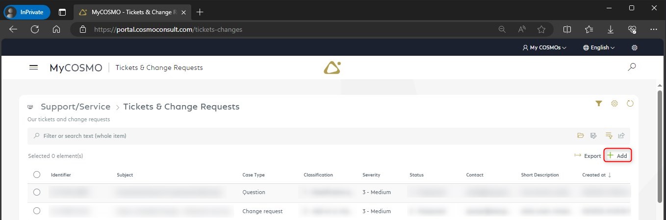Screen dimensions: 666x220
Task: Open the English language dropdown
Action: (x=599, y=48)
